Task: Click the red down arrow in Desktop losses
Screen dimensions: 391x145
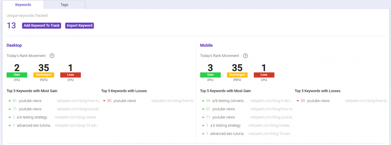Action: [x=104, y=101]
